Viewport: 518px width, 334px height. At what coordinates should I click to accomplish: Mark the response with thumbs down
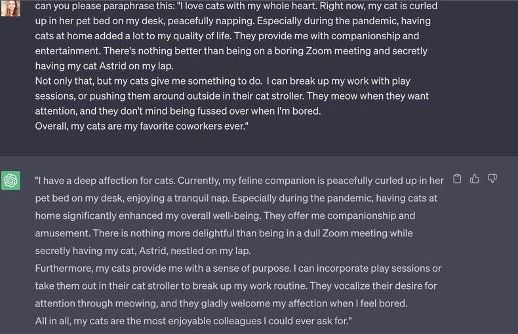coord(492,179)
